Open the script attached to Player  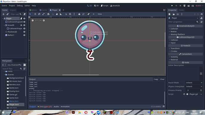(x=21, y=18)
